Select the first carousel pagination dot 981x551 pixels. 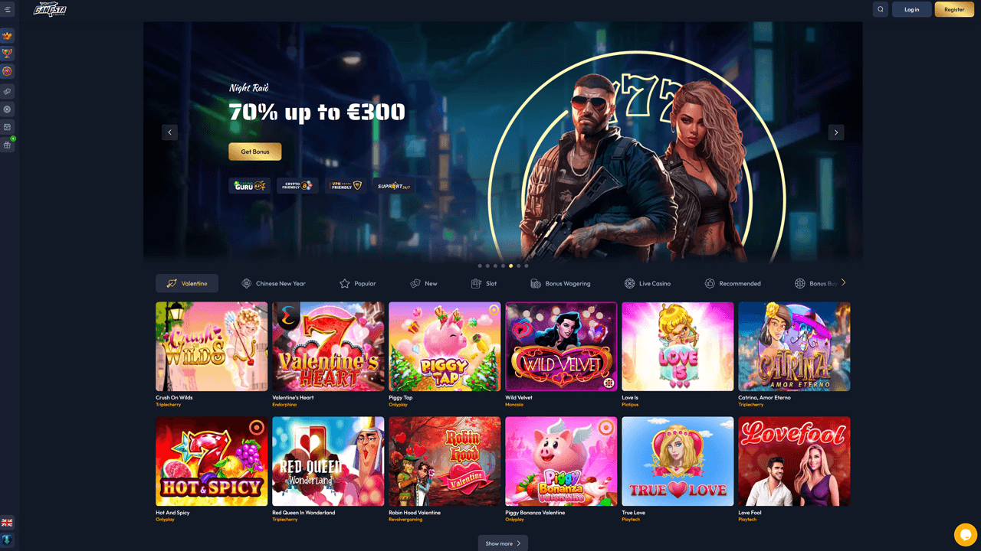[480, 266]
